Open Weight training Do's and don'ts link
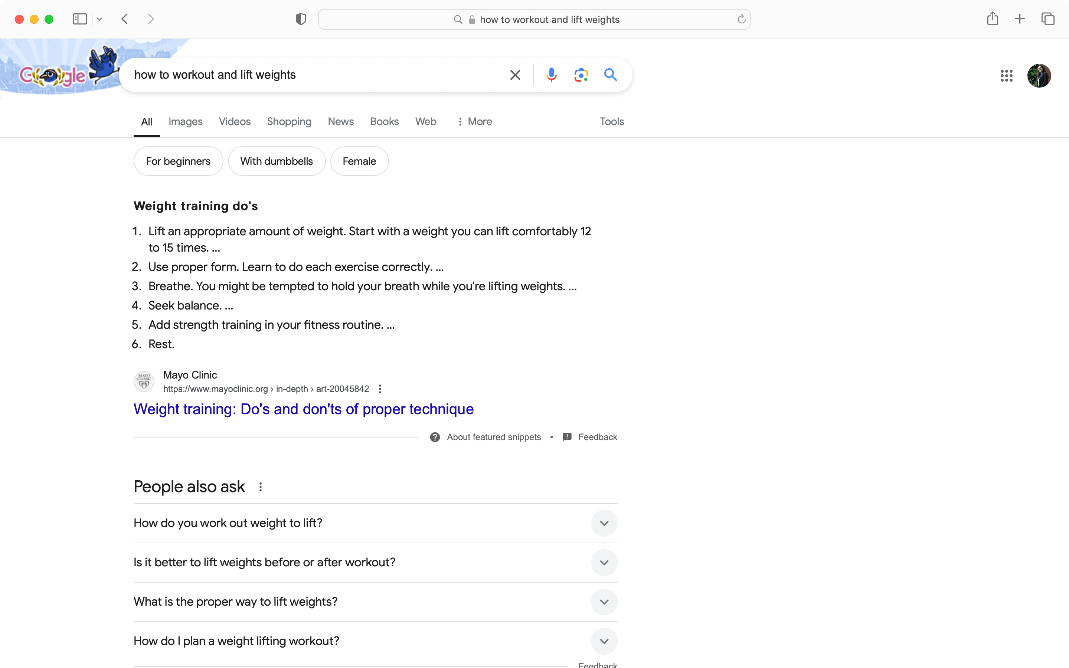1069x668 pixels. [304, 409]
